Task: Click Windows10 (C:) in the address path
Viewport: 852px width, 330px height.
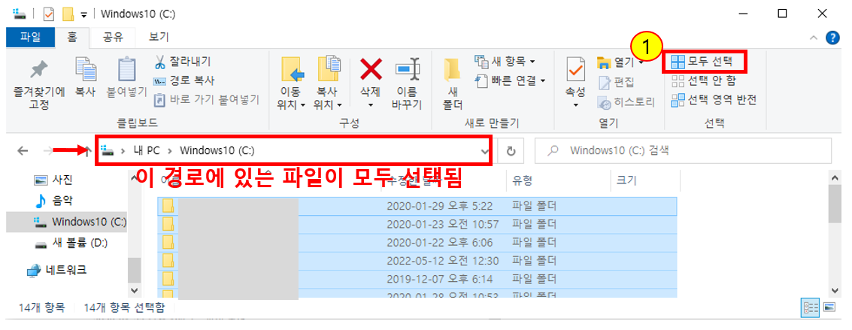Action: tap(217, 151)
